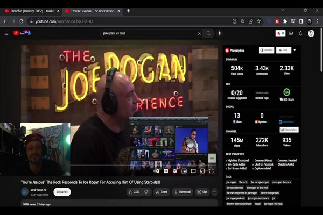Click the Viral Vision channel avatar
The width and height of the screenshot is (323, 215).
pyautogui.click(x=25, y=191)
